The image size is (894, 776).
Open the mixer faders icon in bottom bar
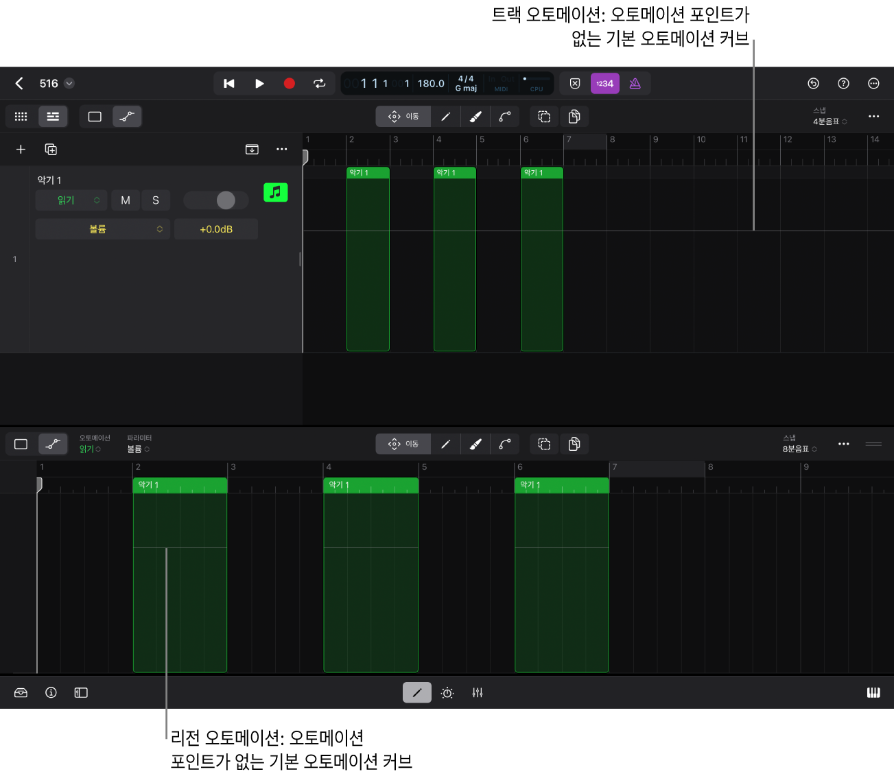(478, 692)
